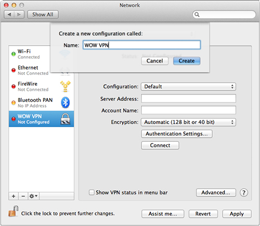Open the Configuration dropdown set to Default
260x226 pixels.
pyautogui.click(x=188, y=87)
